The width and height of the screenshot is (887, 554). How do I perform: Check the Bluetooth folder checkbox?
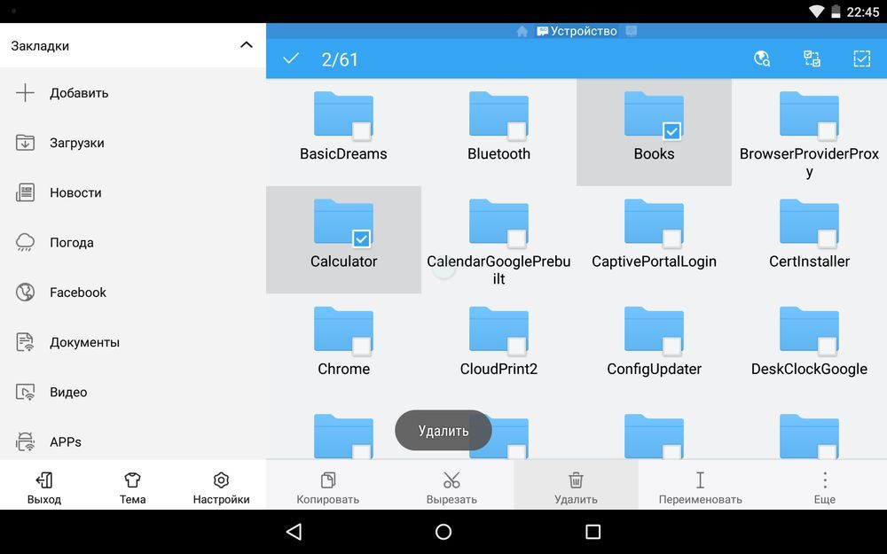point(516,131)
